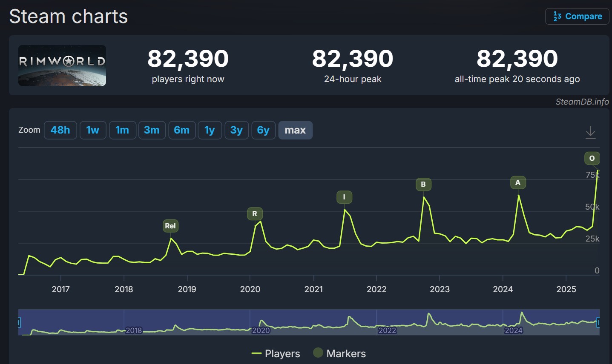Image resolution: width=612 pixels, height=364 pixels.
Task: Click the R marker near 2020
Action: point(255,213)
